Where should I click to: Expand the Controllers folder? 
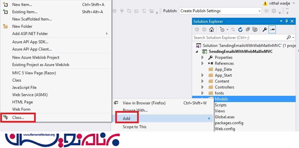coord(203,87)
